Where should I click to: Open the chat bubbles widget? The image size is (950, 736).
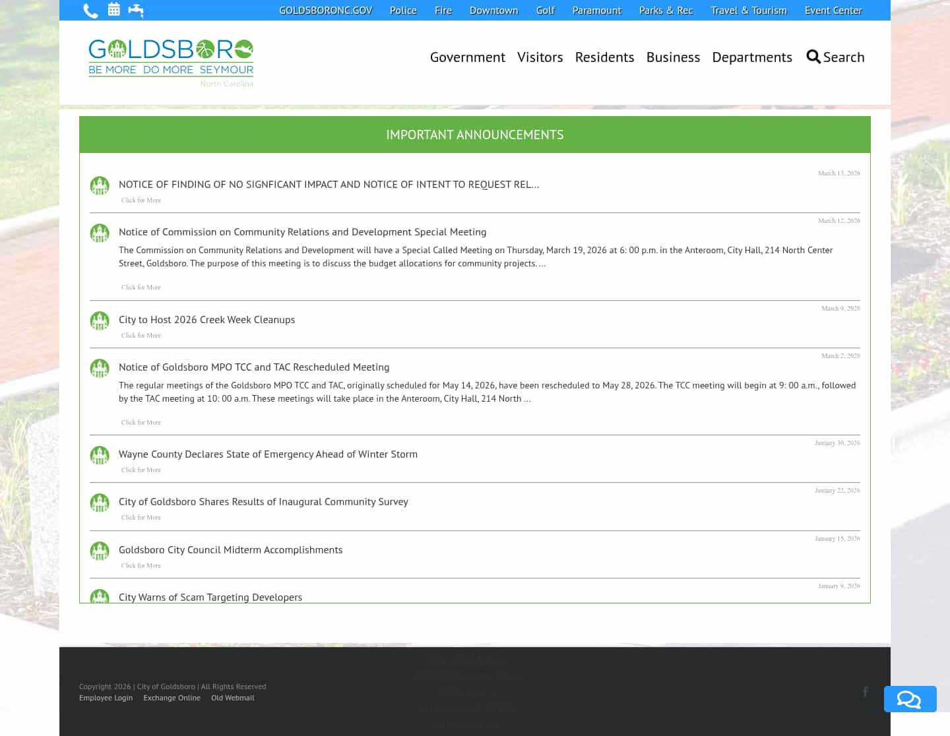[910, 699]
